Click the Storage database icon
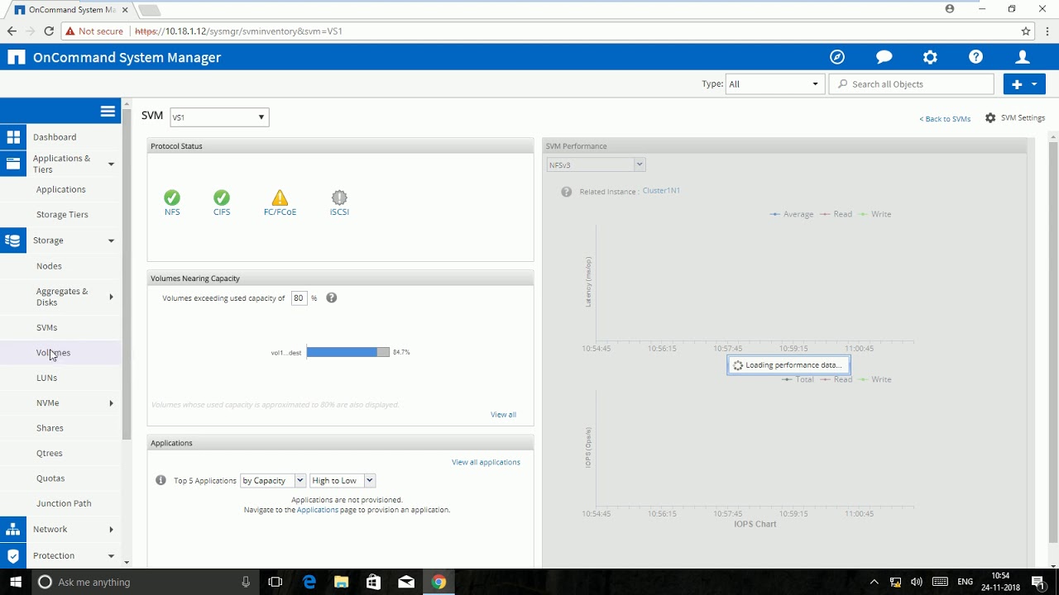The height and width of the screenshot is (595, 1059). [x=13, y=240]
